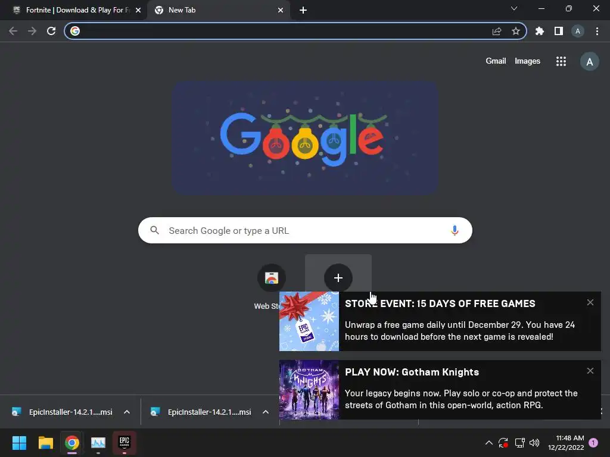The image size is (610, 457).
Task: Open Gmail link
Action: click(x=496, y=61)
